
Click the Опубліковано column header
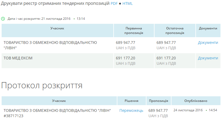point(196,101)
